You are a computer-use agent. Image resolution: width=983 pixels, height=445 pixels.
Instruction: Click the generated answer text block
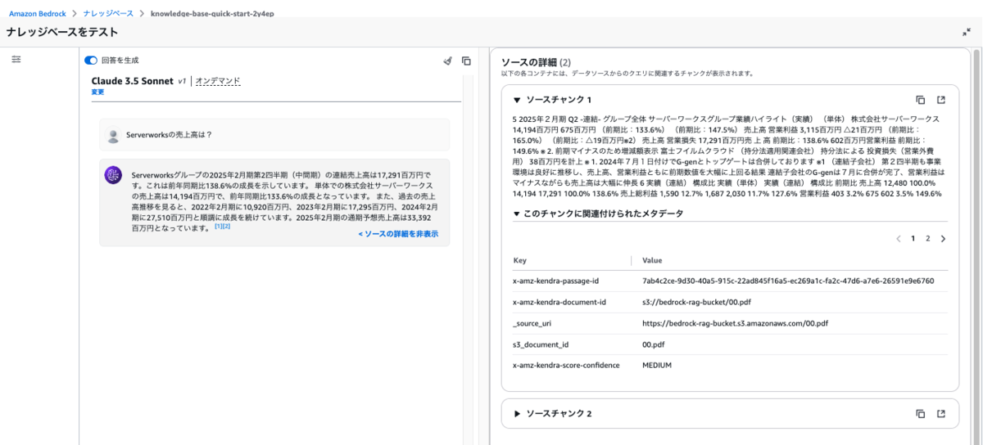pyautogui.click(x=284, y=202)
